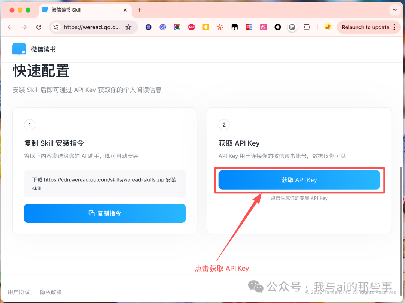Click the orange starburst extension icon
This screenshot has width=405, height=303.
pos(220,27)
